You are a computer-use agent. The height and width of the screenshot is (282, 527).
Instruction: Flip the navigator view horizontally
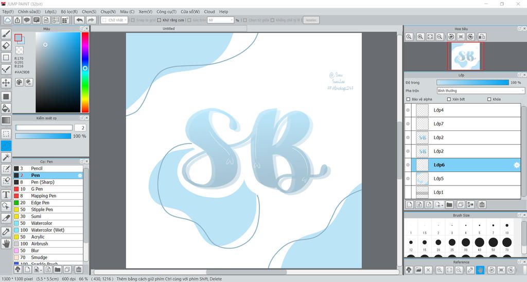(x=482, y=37)
